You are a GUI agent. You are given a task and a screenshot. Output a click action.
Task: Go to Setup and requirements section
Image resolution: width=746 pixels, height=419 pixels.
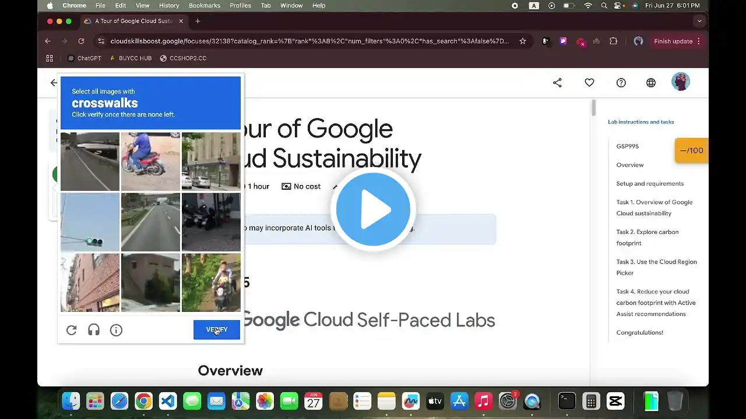650,183
